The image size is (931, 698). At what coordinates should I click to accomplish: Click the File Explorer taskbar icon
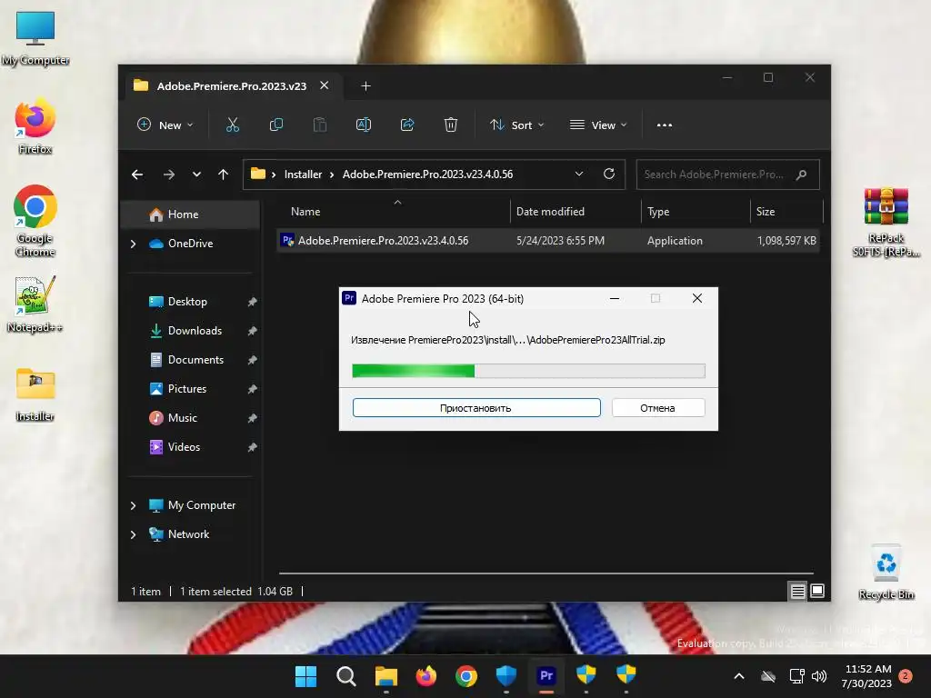tap(385, 676)
